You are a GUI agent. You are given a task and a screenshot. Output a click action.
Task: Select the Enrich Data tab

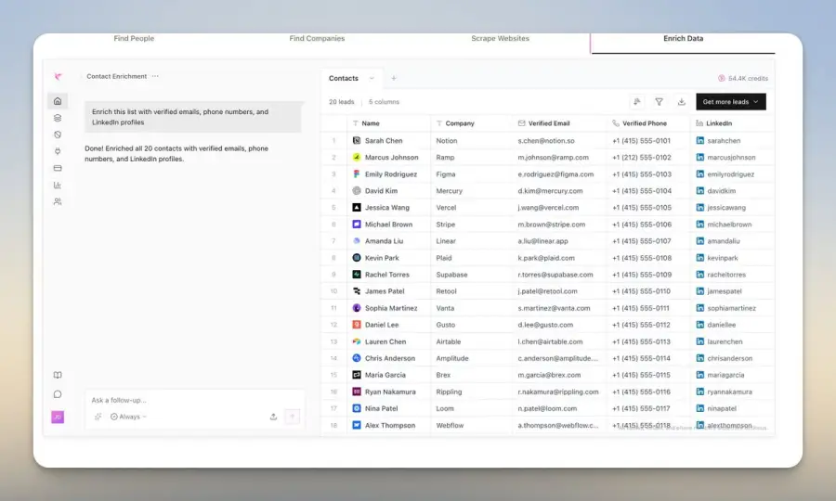(x=683, y=38)
